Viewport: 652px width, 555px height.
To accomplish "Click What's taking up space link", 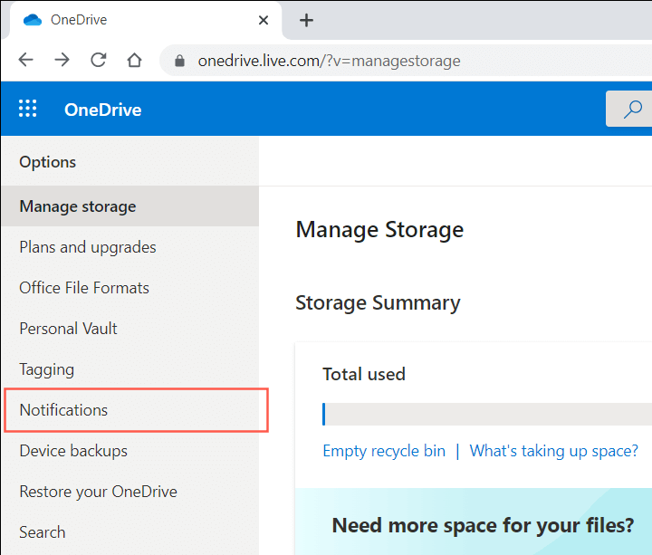I will pos(553,451).
